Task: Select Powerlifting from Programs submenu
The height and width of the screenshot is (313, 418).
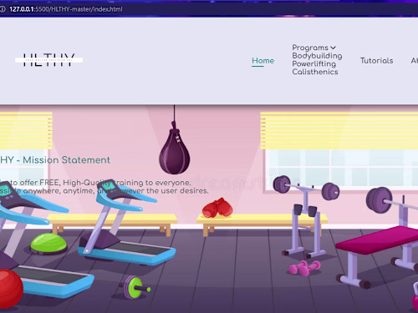Action: tap(314, 64)
